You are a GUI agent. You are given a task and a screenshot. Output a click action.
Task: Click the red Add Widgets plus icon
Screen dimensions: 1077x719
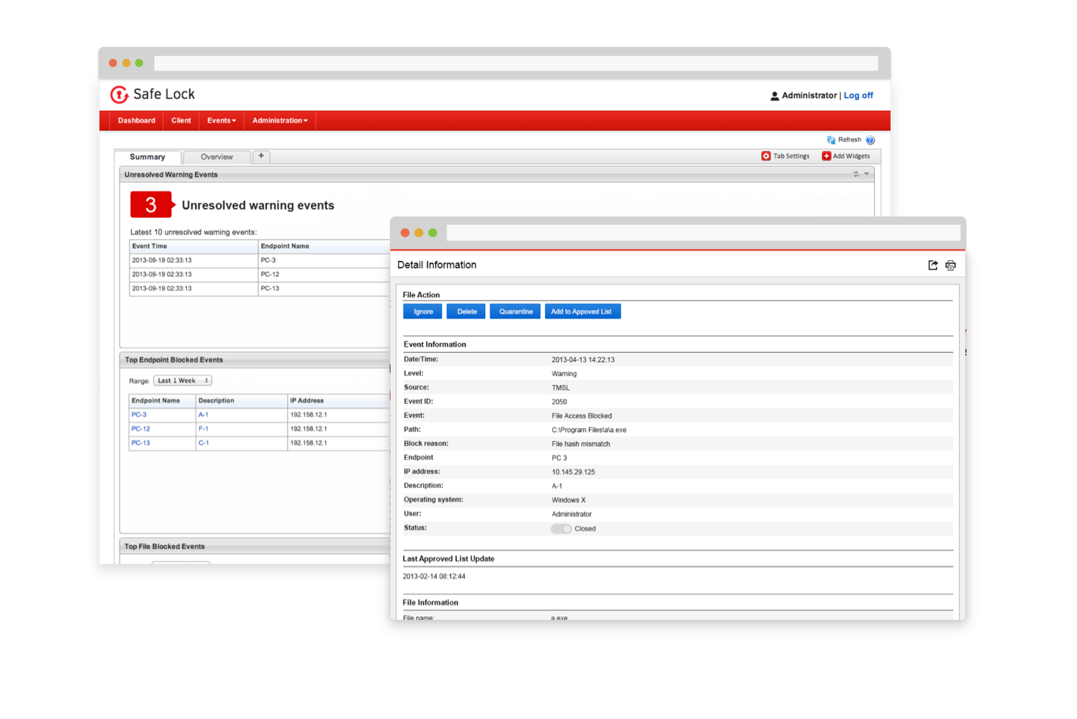[826, 156]
